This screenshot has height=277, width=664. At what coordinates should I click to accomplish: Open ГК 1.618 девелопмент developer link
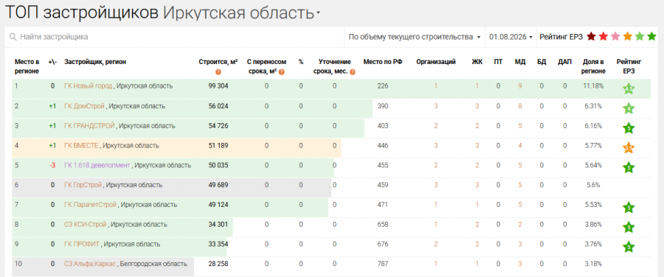point(97,165)
